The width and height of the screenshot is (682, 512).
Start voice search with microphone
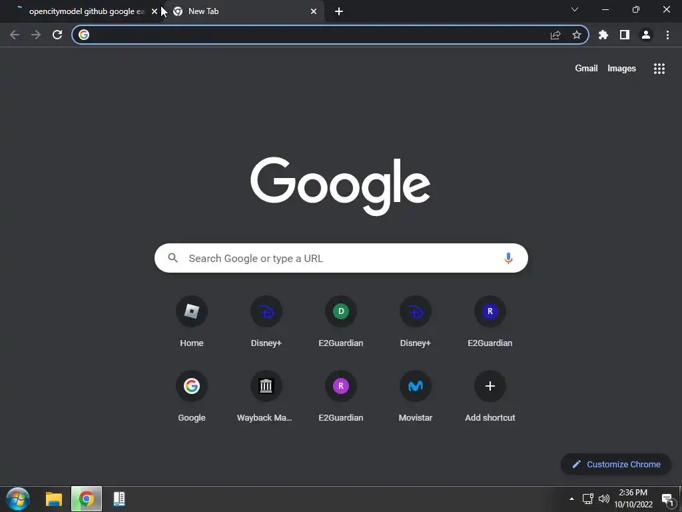508,258
